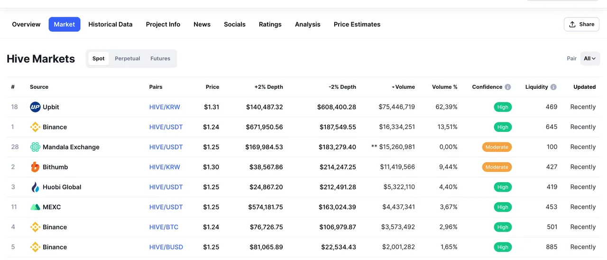
Task: Click the 62,39% volume share value
Action: [x=447, y=107]
